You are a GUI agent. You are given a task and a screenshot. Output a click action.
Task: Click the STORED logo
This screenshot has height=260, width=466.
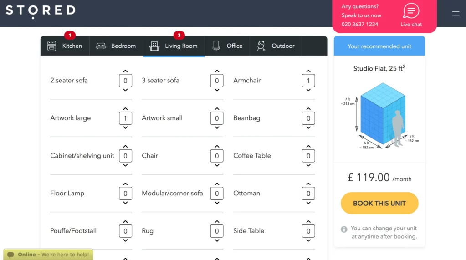click(x=41, y=11)
